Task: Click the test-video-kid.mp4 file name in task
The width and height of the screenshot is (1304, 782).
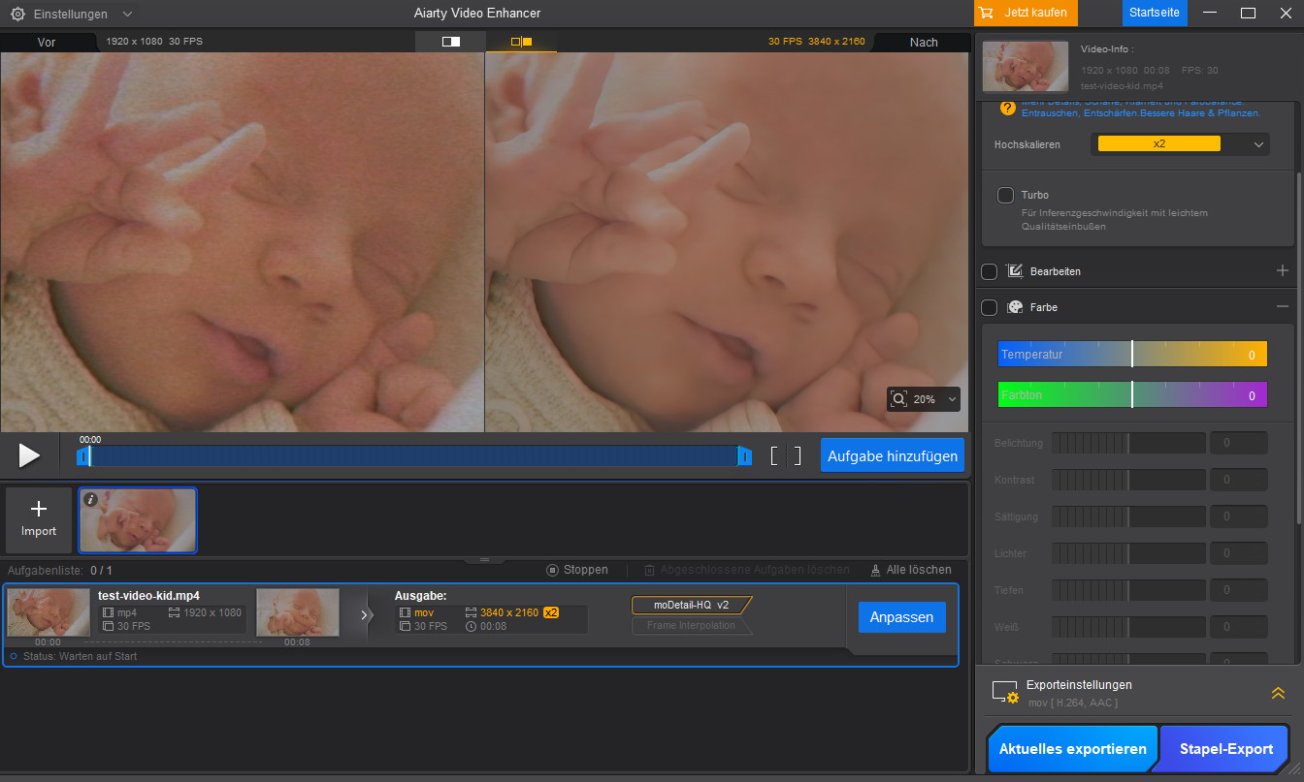Action: pos(148,596)
